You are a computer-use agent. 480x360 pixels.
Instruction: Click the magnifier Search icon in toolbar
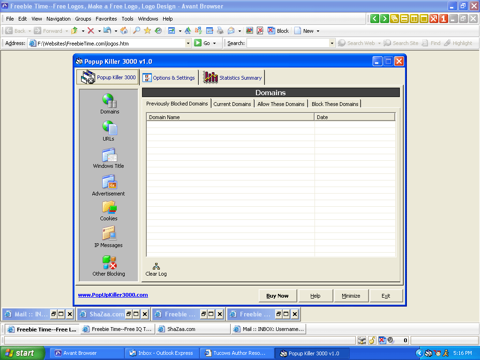pyautogui.click(x=136, y=30)
